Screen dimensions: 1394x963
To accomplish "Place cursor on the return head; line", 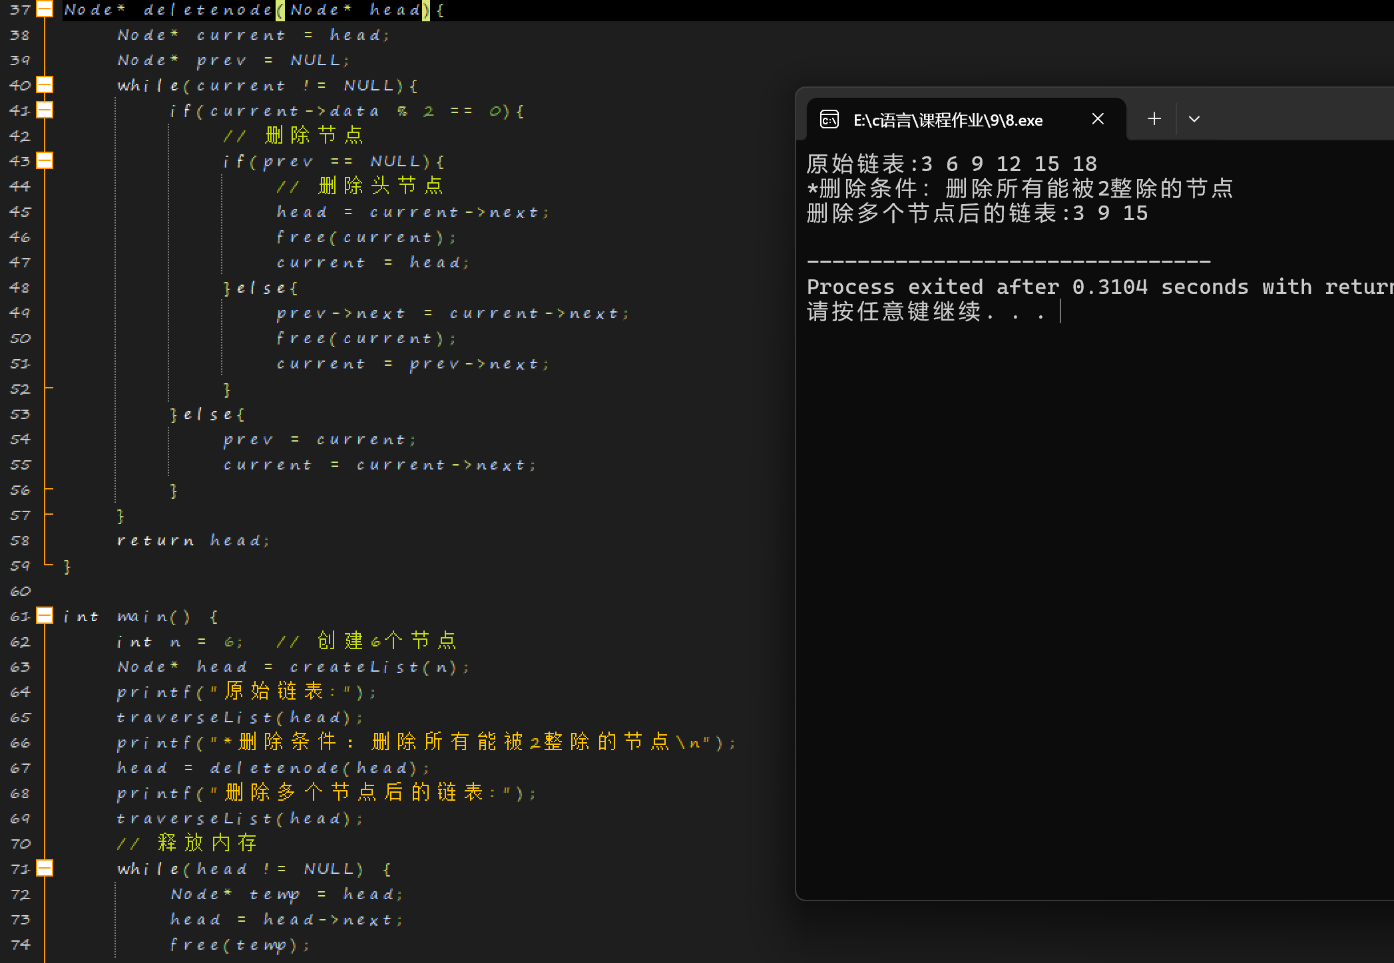I will click(193, 541).
